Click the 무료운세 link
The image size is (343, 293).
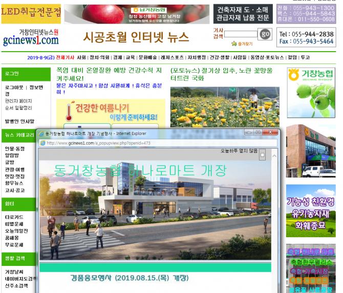coord(14,245)
